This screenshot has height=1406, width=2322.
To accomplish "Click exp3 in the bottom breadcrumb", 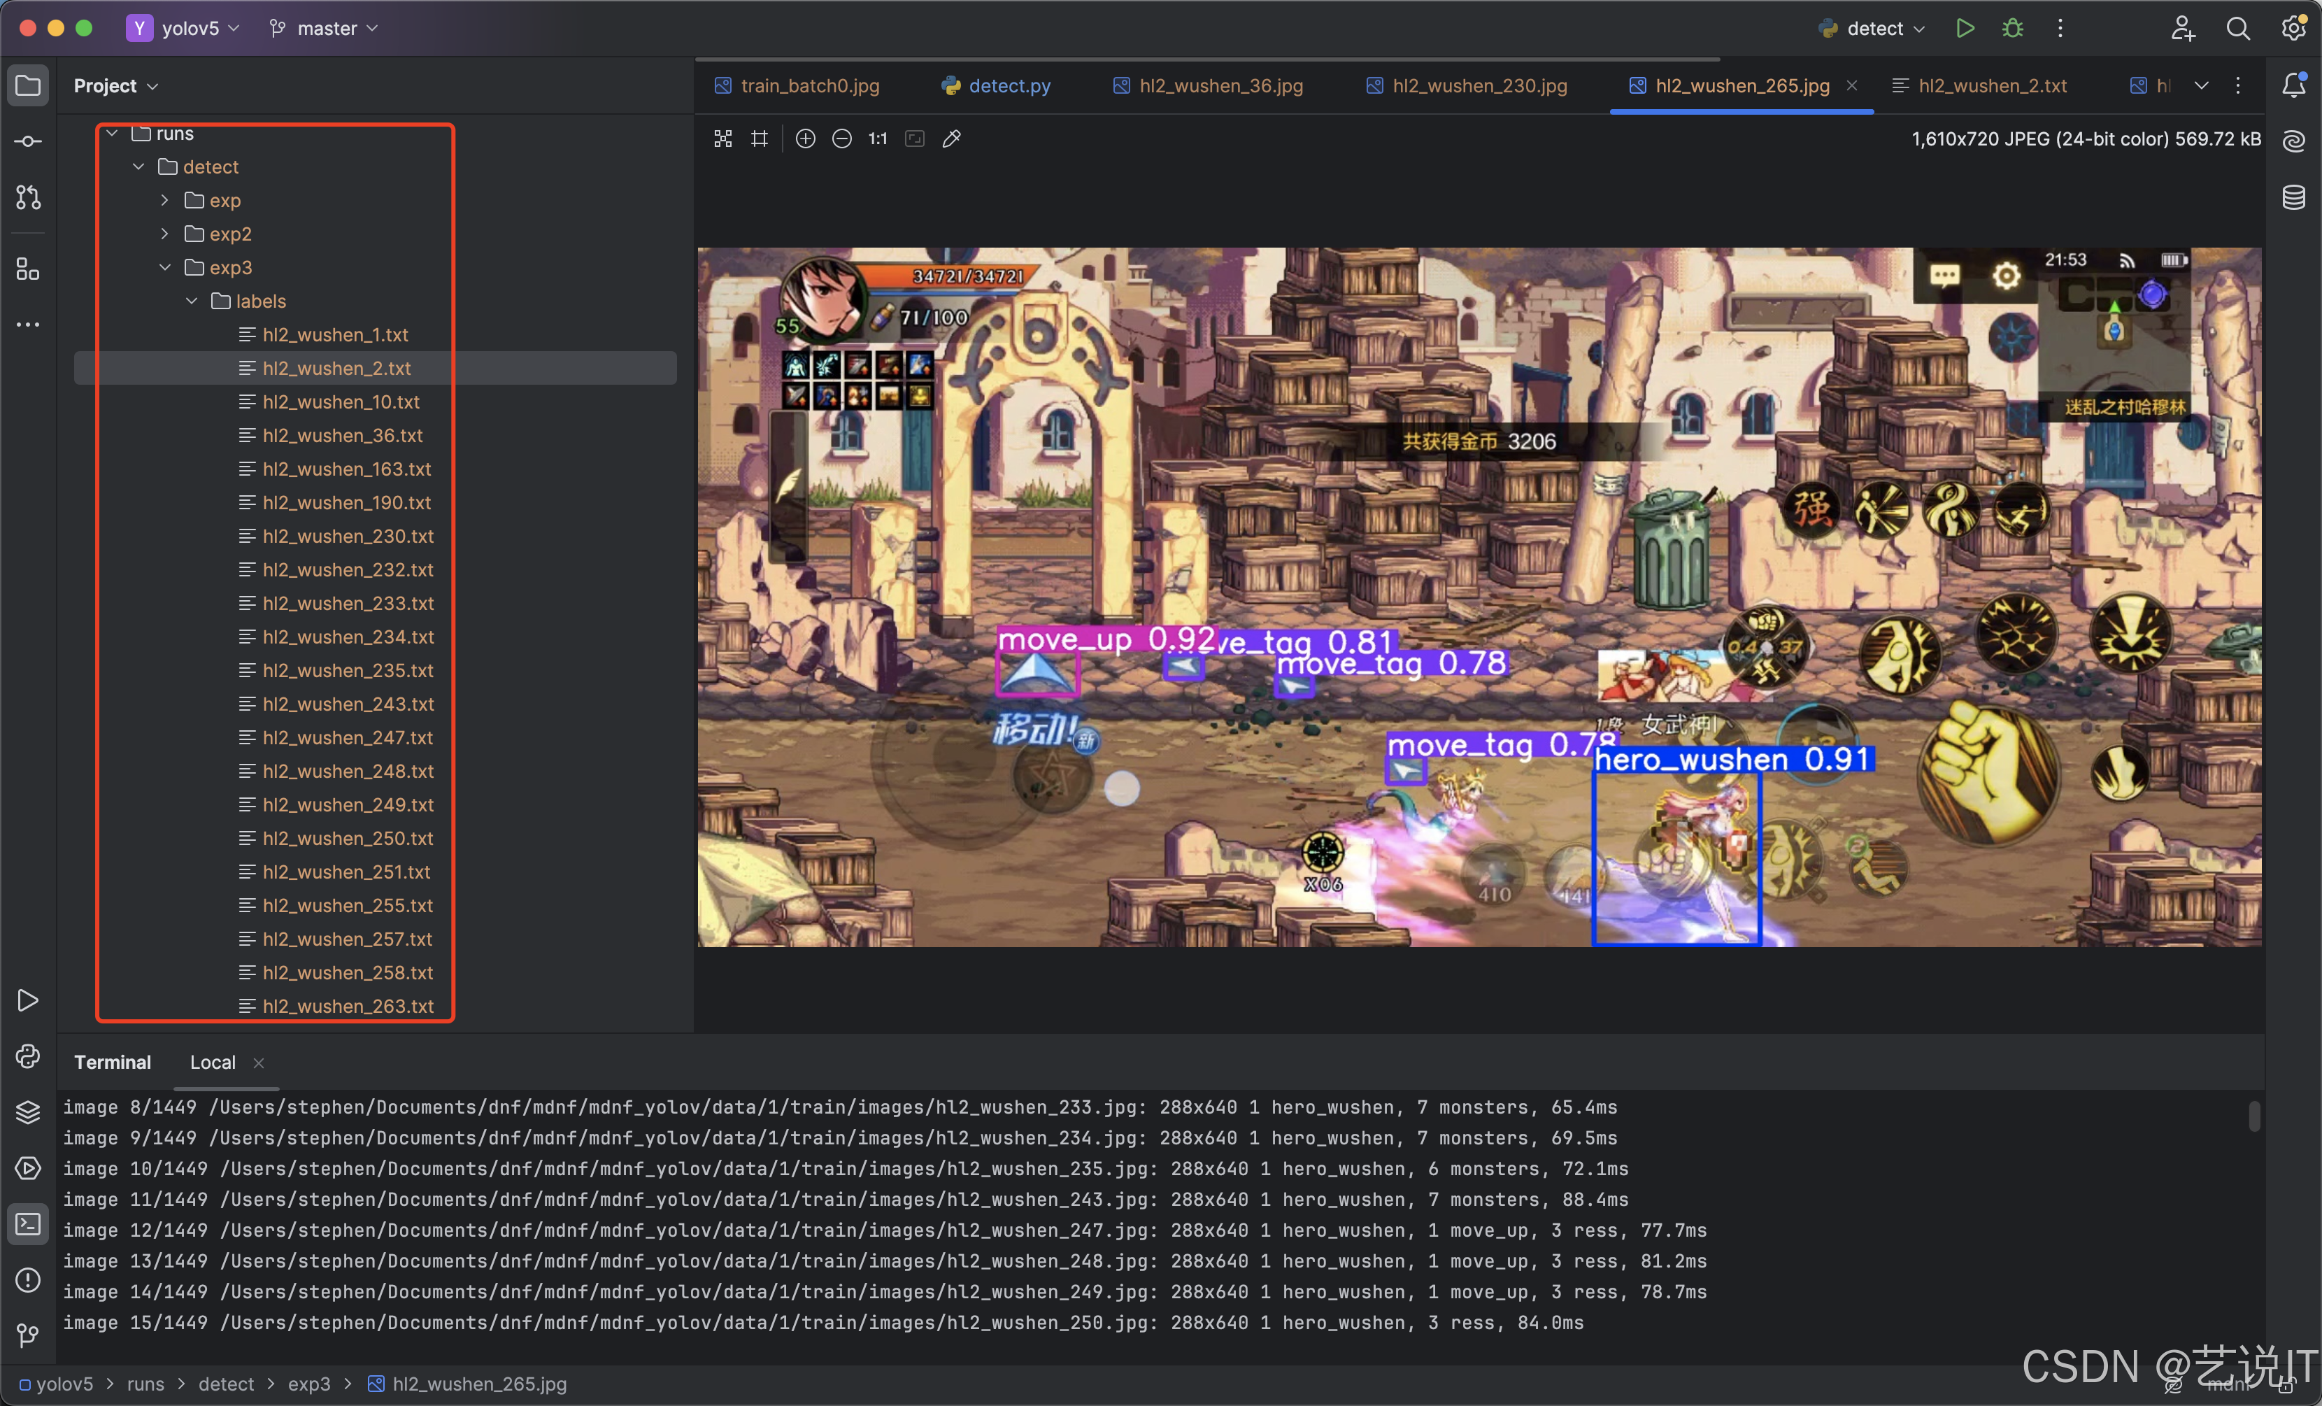I will pos(308,1384).
